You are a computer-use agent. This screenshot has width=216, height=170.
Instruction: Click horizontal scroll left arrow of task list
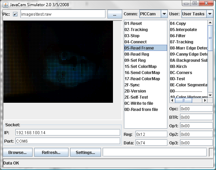(x=172, y=100)
